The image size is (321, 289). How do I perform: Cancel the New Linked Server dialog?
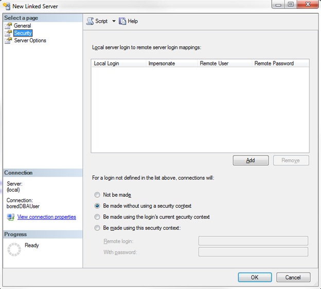tap(293, 277)
